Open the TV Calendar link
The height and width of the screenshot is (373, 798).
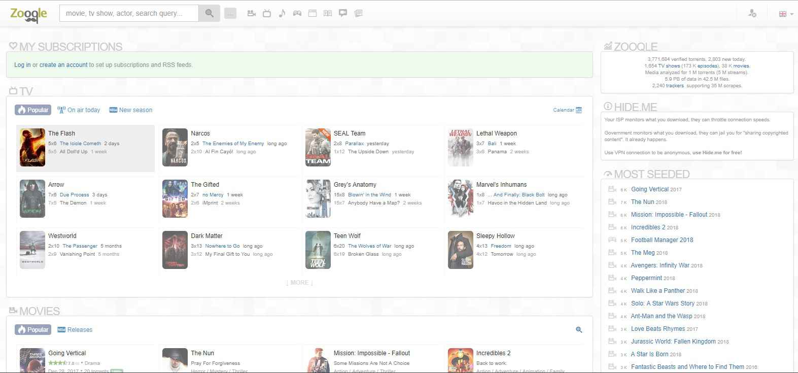point(567,110)
